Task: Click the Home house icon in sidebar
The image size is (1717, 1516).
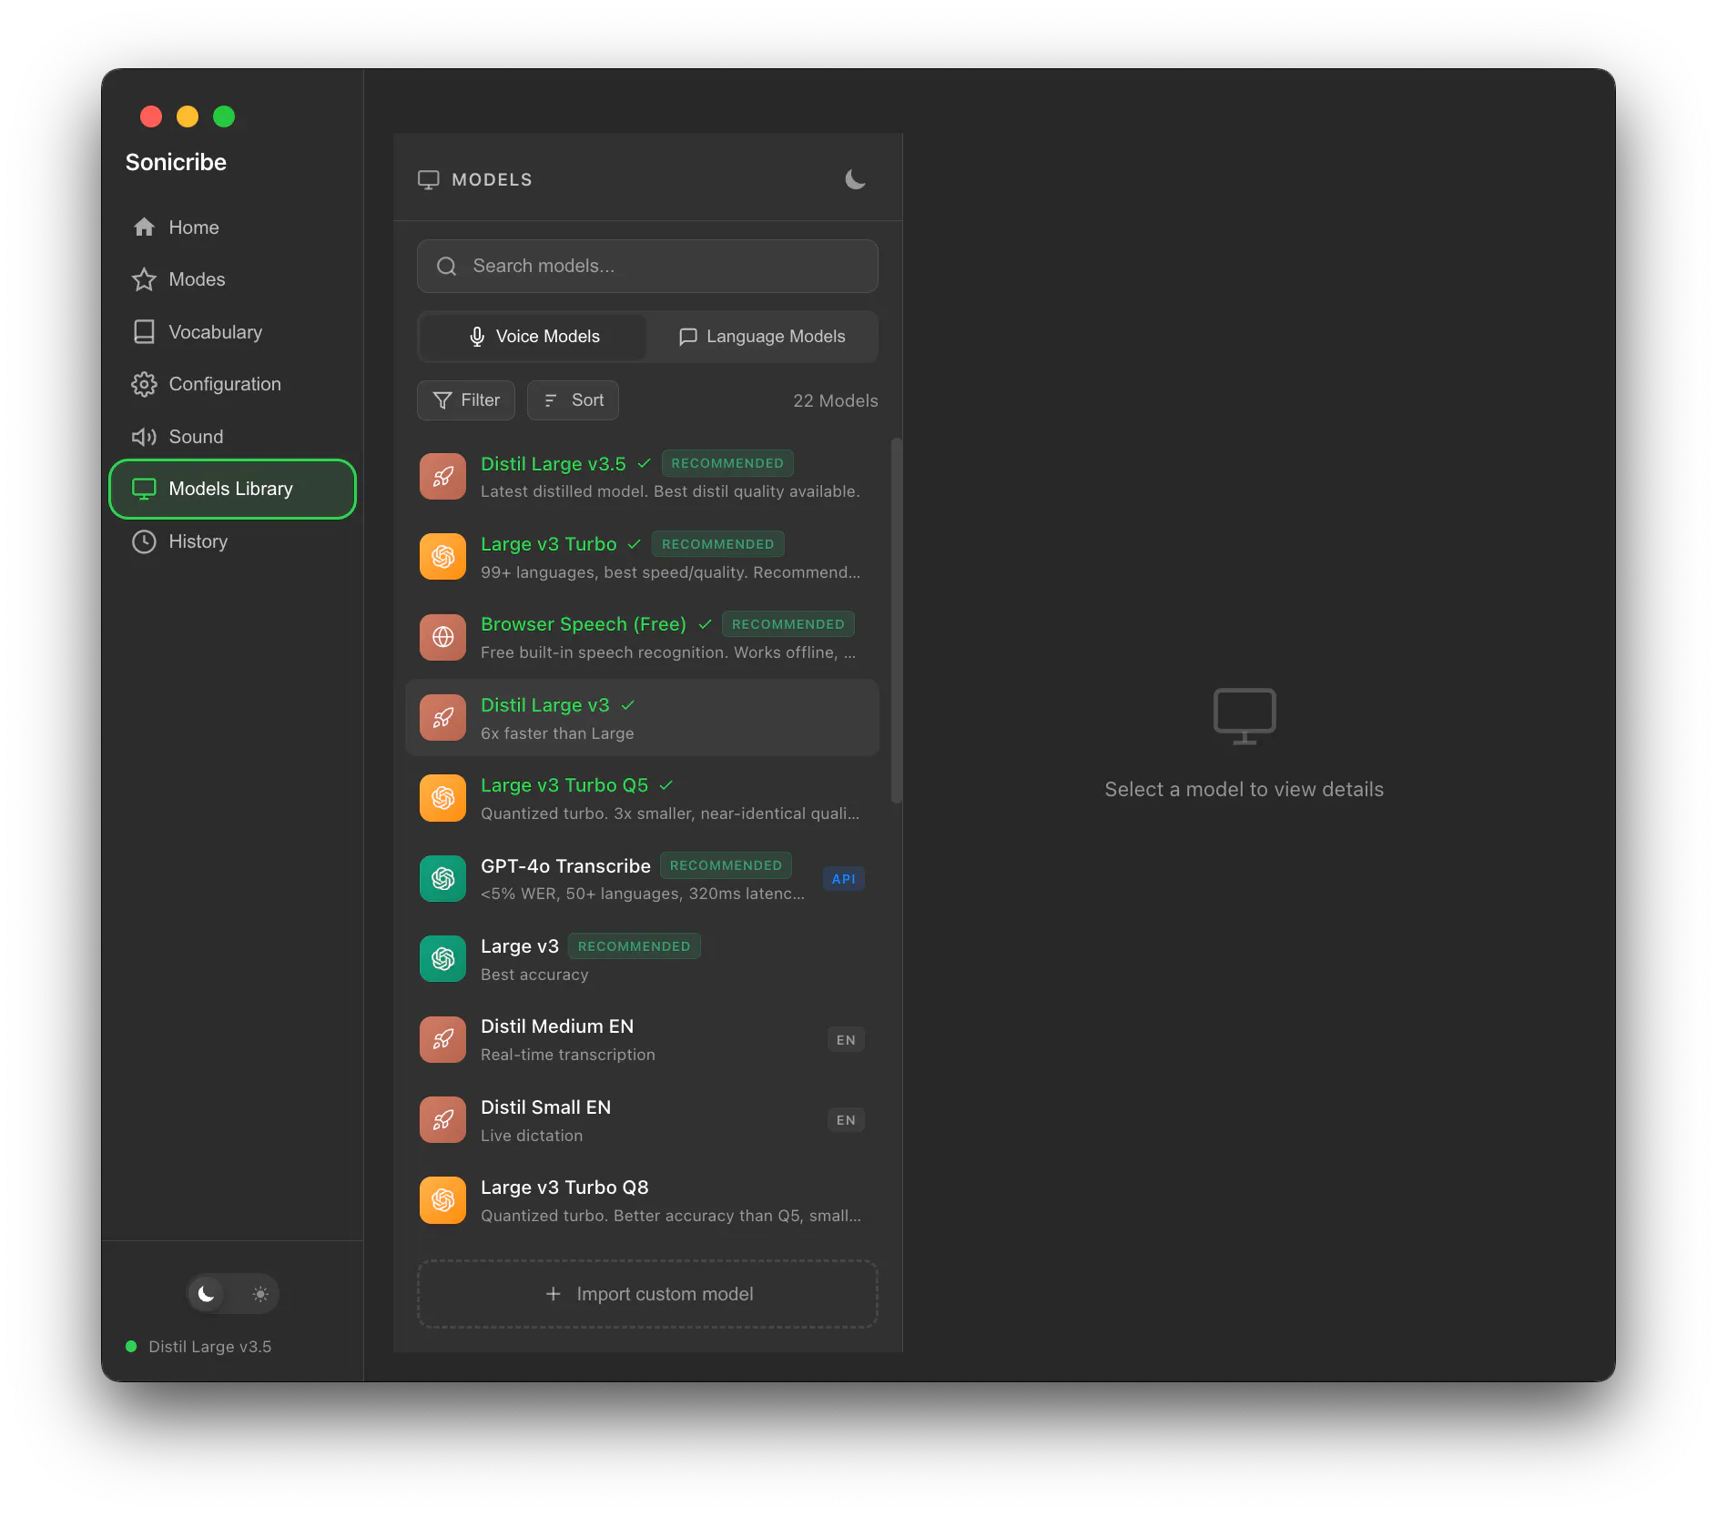Action: coord(144,227)
